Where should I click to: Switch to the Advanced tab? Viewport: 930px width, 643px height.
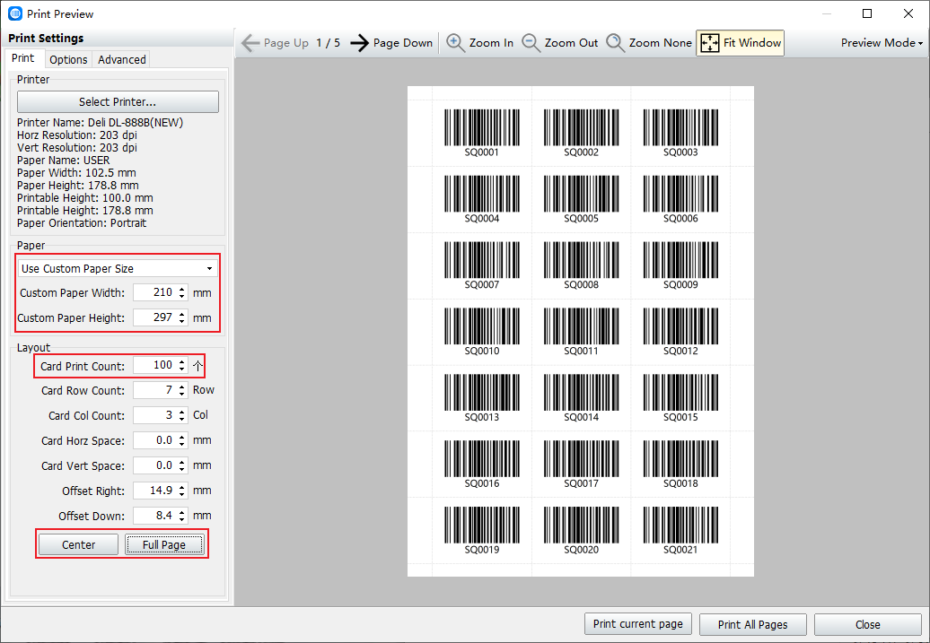coord(121,60)
